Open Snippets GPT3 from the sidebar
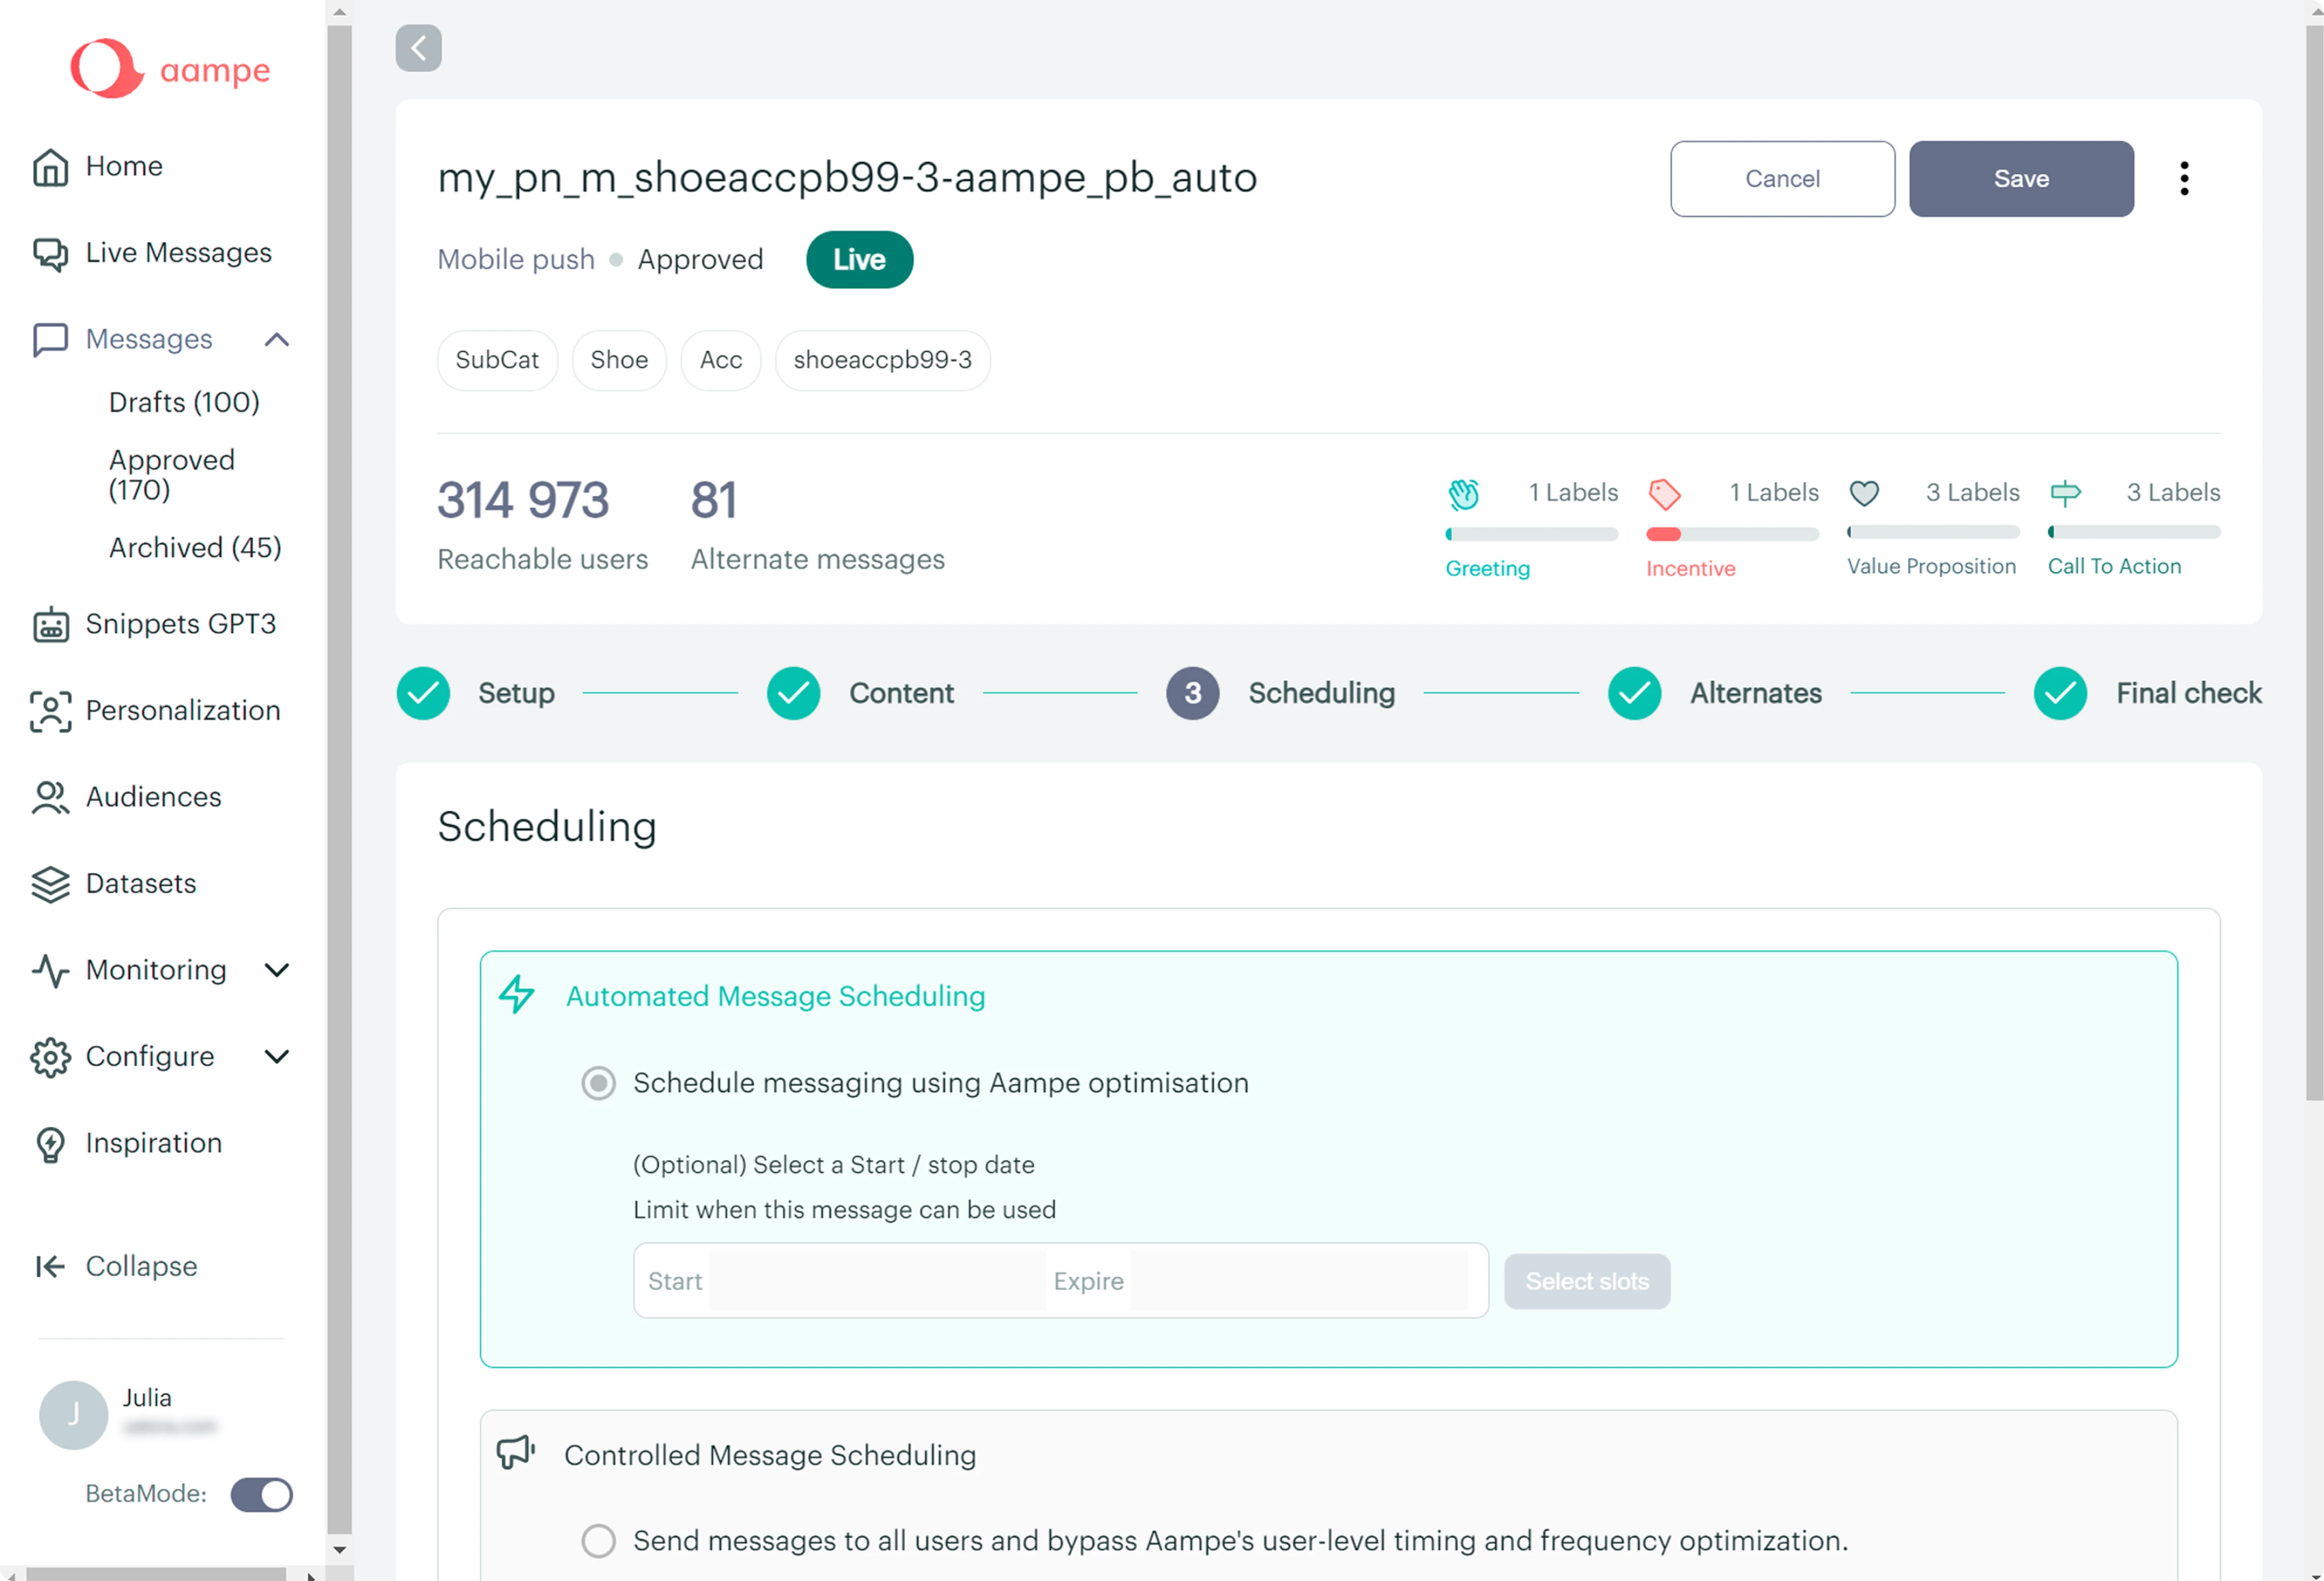2324x1581 pixels. point(181,624)
